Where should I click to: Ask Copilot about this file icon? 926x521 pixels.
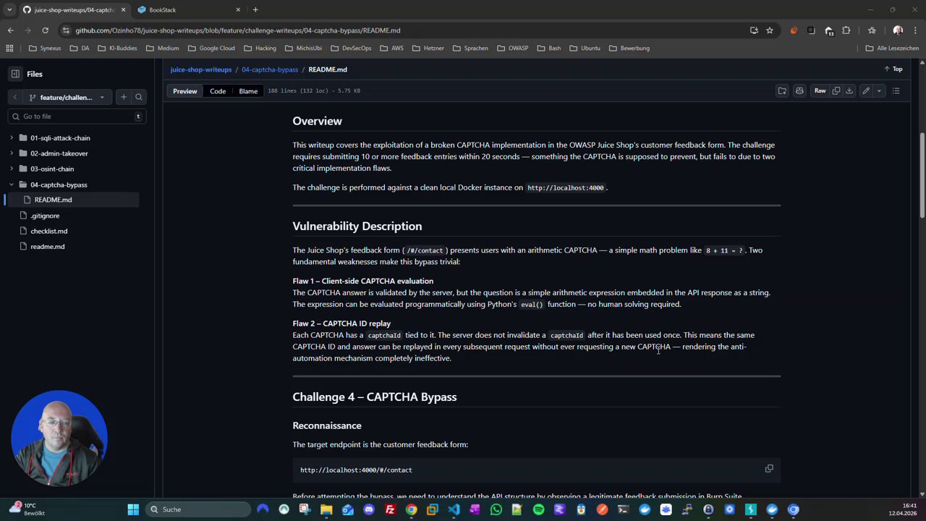[x=799, y=90]
